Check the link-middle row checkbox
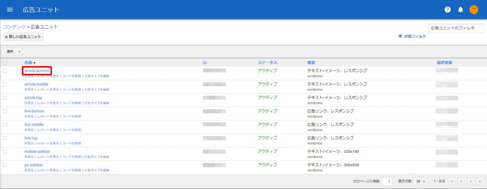487x189 pixels. (5, 124)
